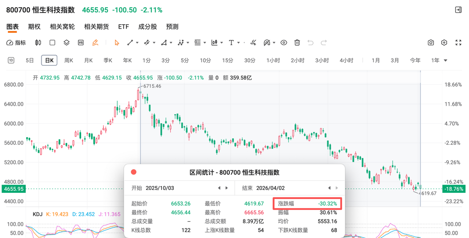This screenshot has width=469, height=238.
Task: Click the VS compare icon
Action: (x=81, y=42)
